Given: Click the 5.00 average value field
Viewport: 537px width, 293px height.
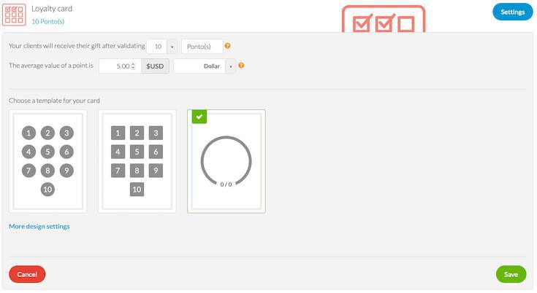Looking at the screenshot, I should [x=115, y=66].
